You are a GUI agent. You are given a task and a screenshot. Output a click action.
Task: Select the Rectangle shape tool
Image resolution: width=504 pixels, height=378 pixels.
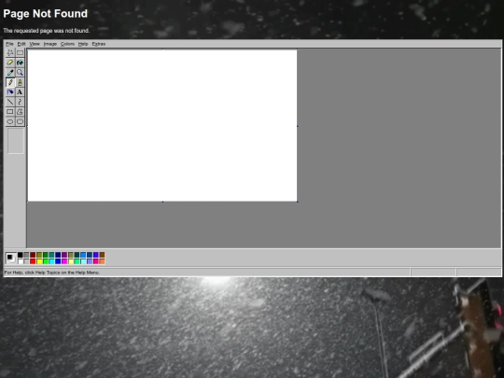tap(10, 112)
